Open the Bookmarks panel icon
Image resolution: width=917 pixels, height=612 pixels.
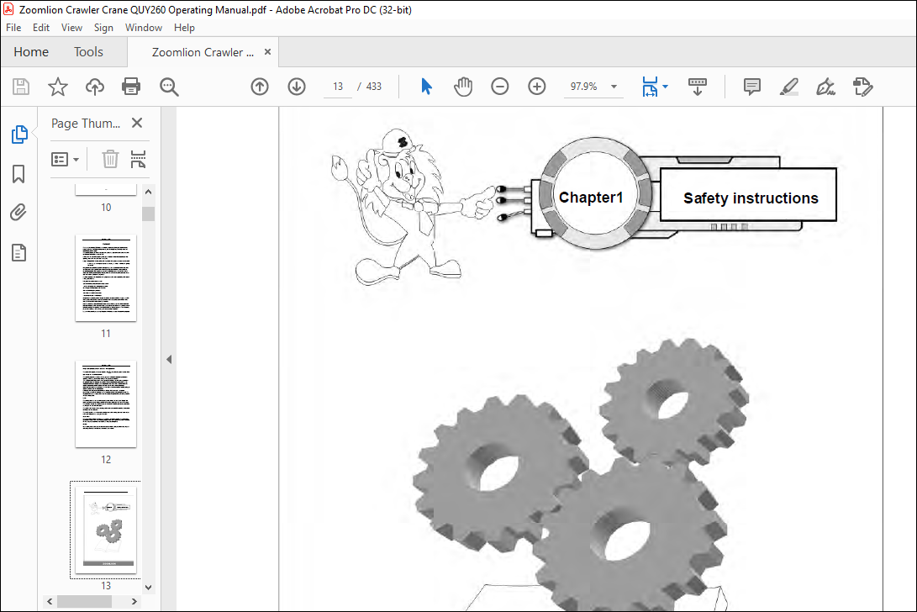click(18, 174)
